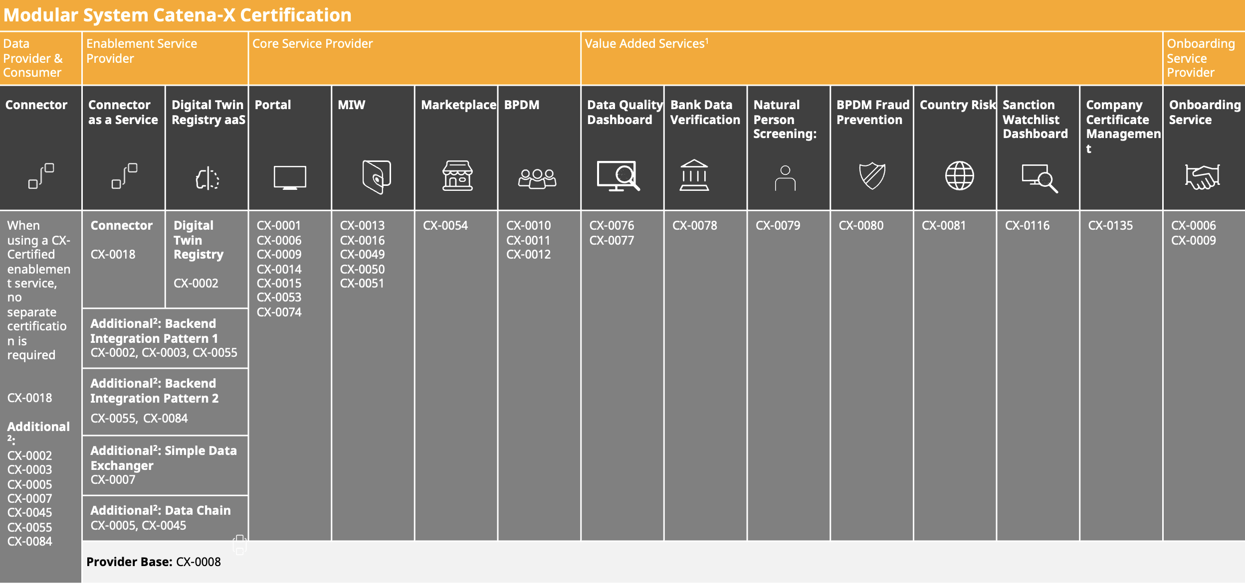Click CX-0002 under Digital Twin Registry cell
1245x585 pixels.
(x=196, y=283)
